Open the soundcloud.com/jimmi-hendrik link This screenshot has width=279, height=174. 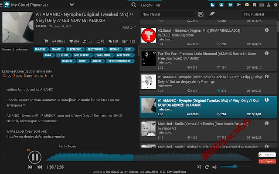62,100
